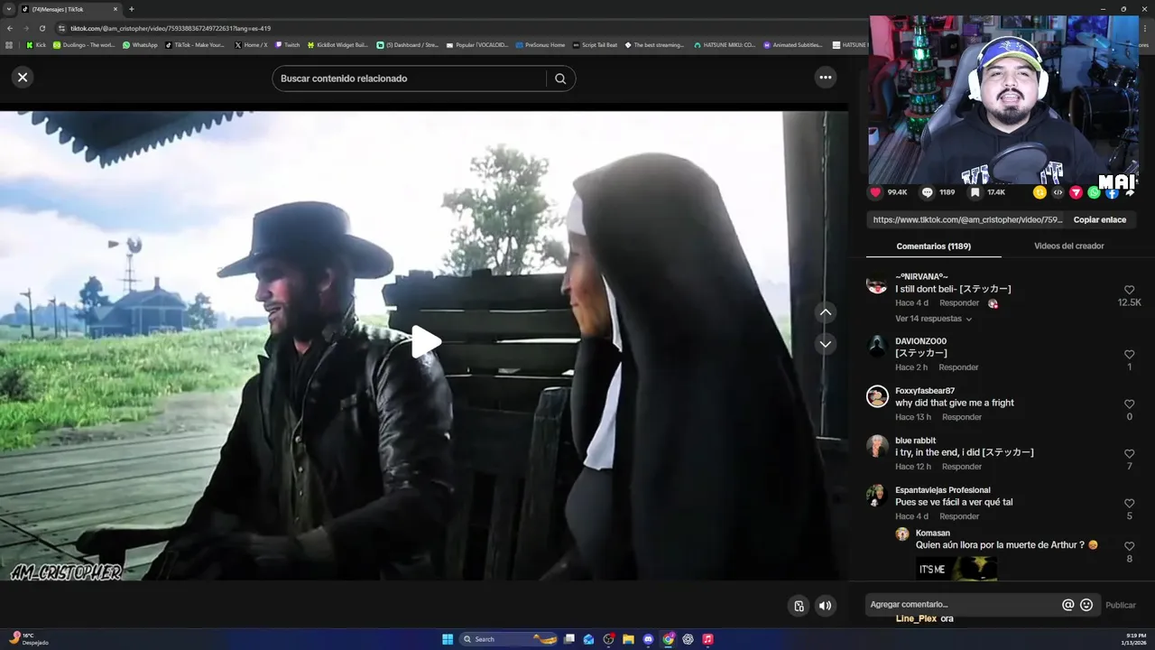Open Windows Start menu
This screenshot has height=650, width=1155.
point(448,639)
